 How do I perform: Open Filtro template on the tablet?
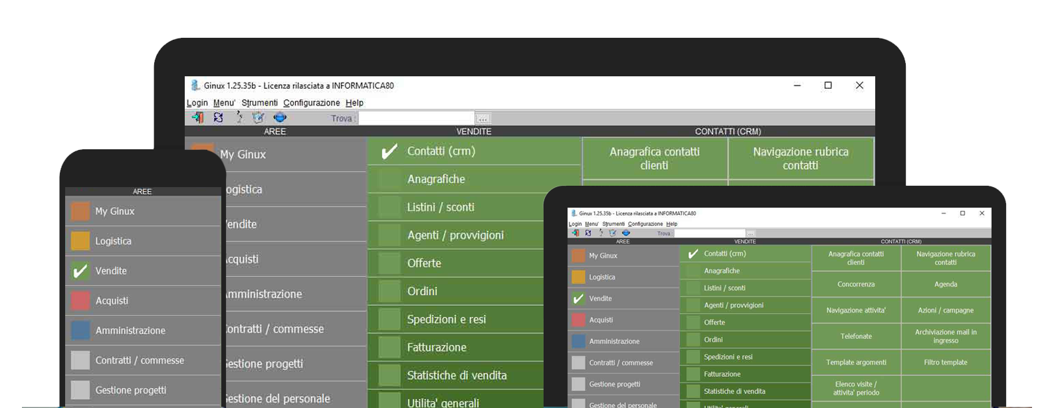coord(946,362)
